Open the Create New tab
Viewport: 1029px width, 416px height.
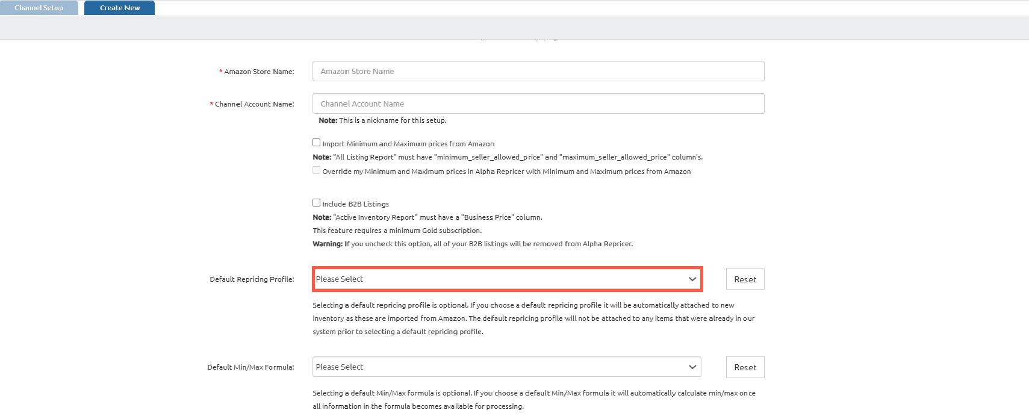(x=119, y=8)
